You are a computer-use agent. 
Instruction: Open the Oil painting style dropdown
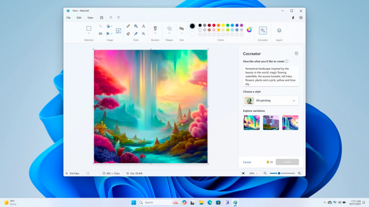pos(271,100)
